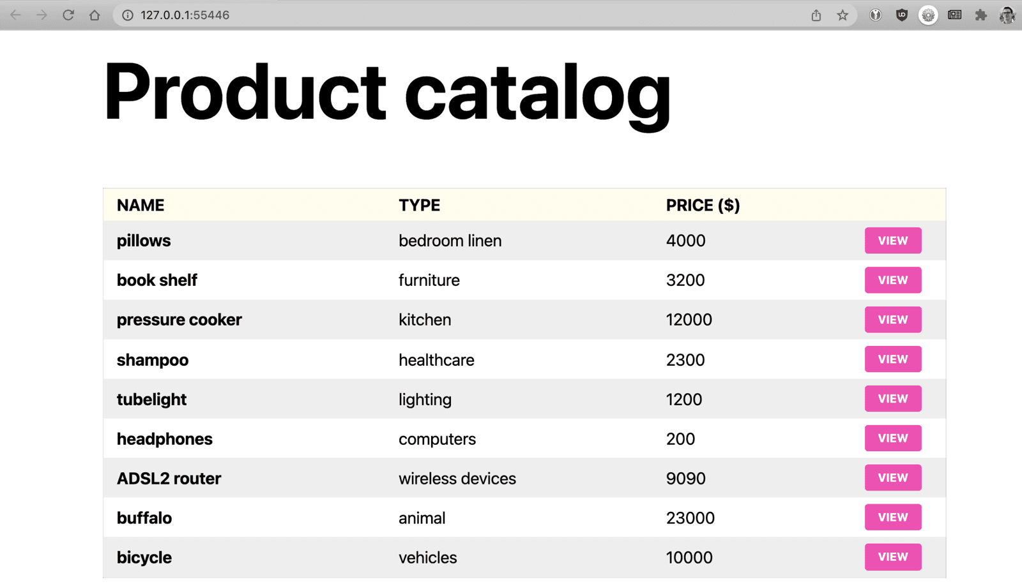
Task: Open the gear extension icon
Action: (928, 15)
